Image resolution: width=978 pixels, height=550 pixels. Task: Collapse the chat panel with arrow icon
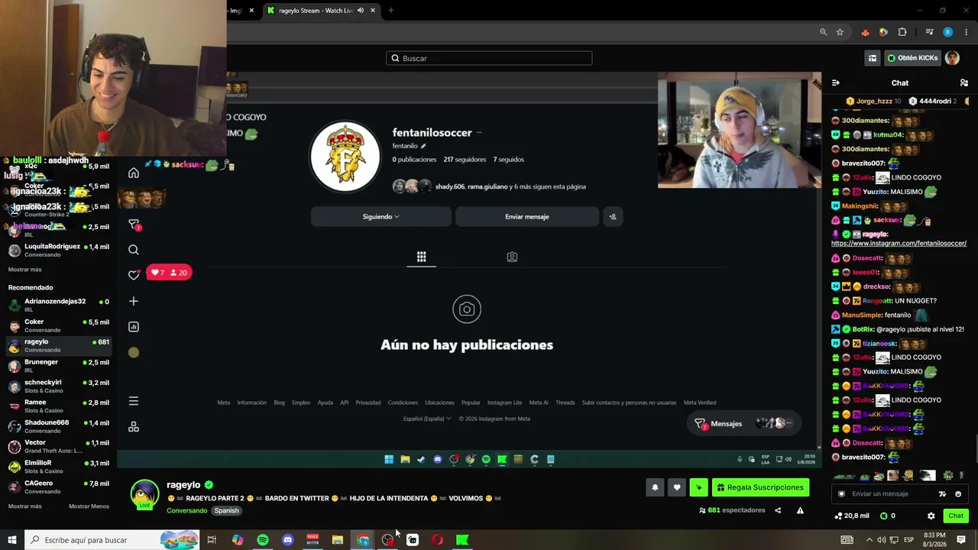coord(835,82)
